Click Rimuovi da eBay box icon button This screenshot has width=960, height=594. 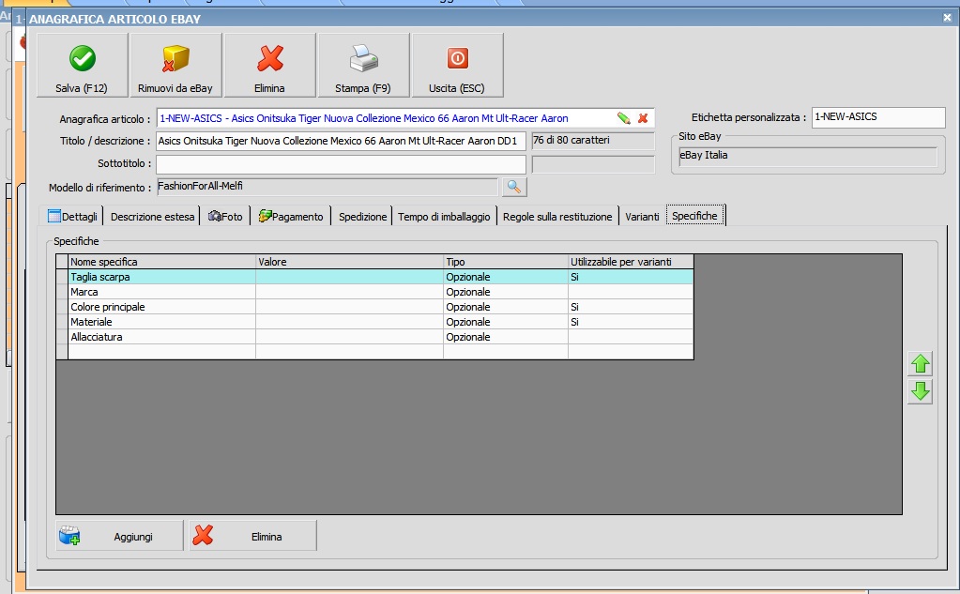click(175, 65)
